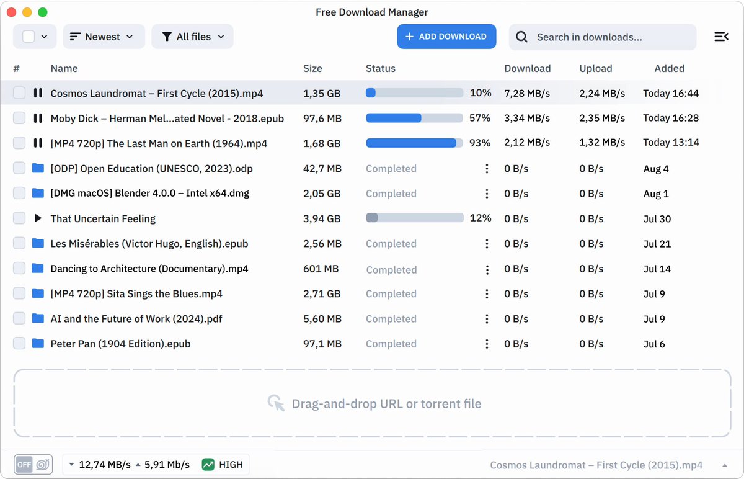
Task: Check the Open Education odp checkbox
Action: point(19,168)
